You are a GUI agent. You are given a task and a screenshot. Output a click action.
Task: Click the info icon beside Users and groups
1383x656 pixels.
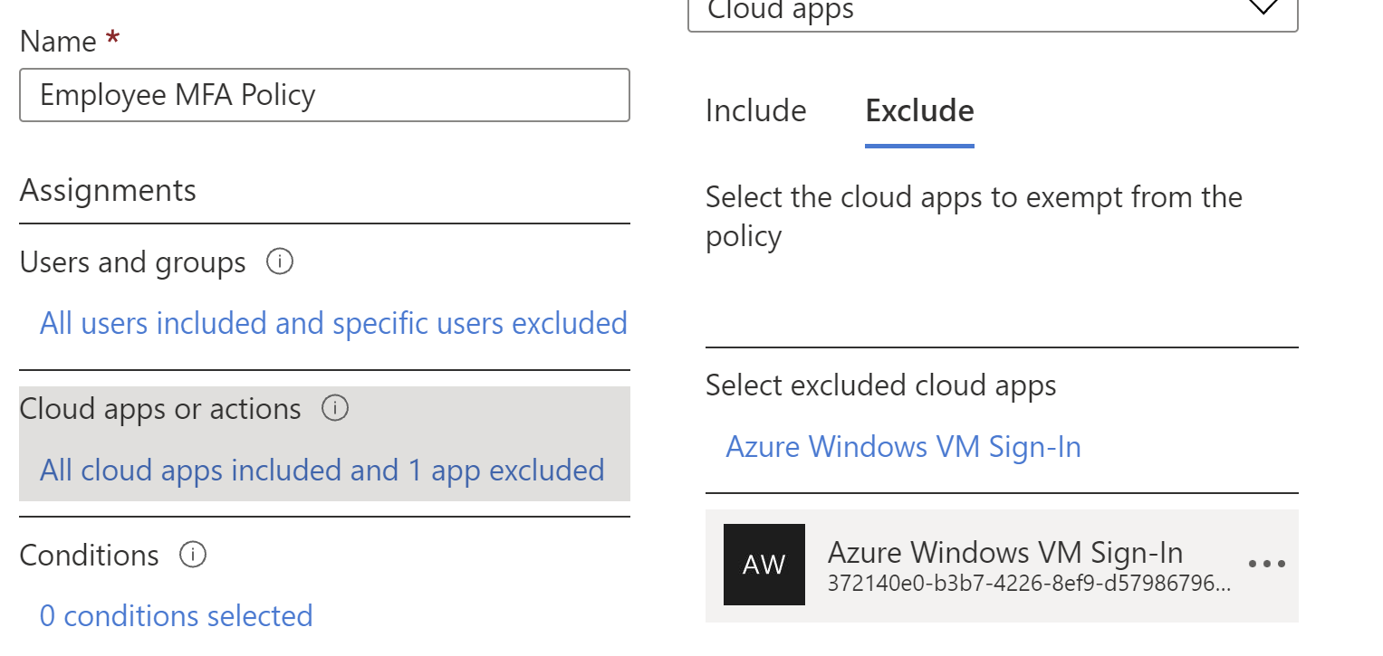click(280, 262)
